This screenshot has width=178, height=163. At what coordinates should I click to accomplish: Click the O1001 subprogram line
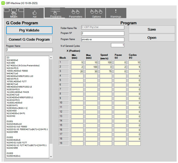point(10,121)
